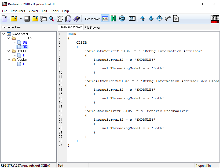220x168 pixels.
Task: Move down with blue arrow icon
Action: click(x=151, y=18)
